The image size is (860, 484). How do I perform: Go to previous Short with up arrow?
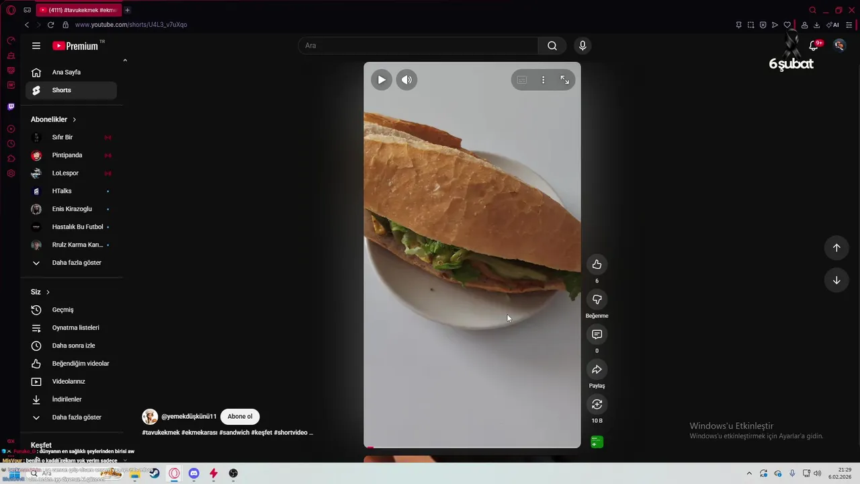(x=836, y=247)
